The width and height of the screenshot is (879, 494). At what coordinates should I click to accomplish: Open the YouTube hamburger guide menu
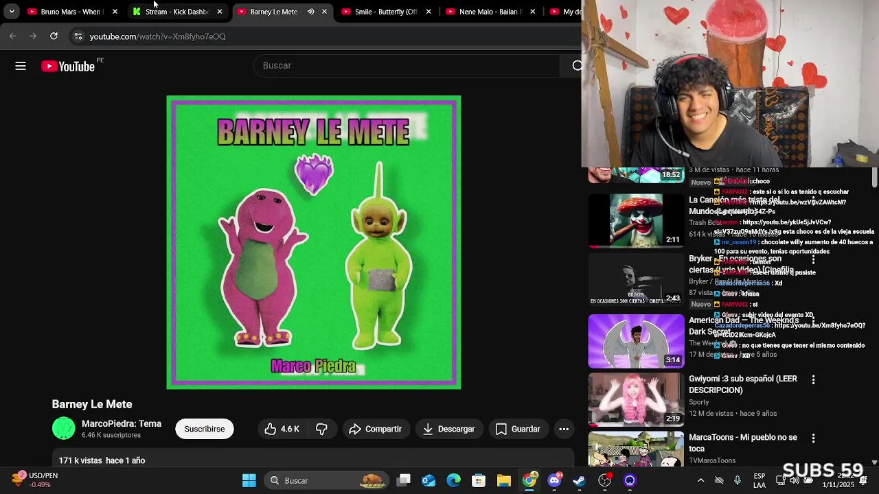click(x=21, y=66)
